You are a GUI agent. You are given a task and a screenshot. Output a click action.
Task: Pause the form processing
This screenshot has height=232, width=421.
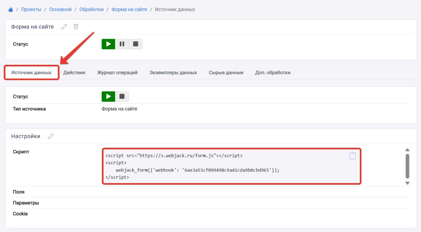pyautogui.click(x=122, y=44)
